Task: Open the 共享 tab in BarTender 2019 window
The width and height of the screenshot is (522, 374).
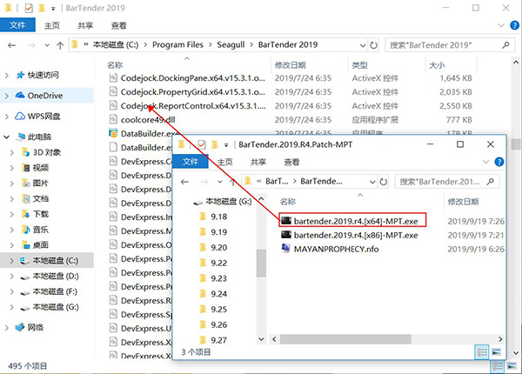Action: click(85, 25)
